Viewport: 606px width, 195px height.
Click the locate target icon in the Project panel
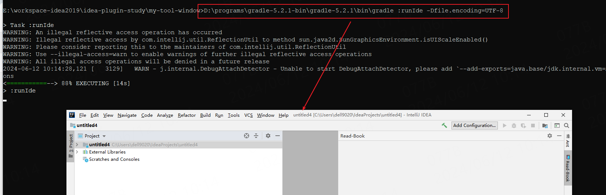point(247,136)
